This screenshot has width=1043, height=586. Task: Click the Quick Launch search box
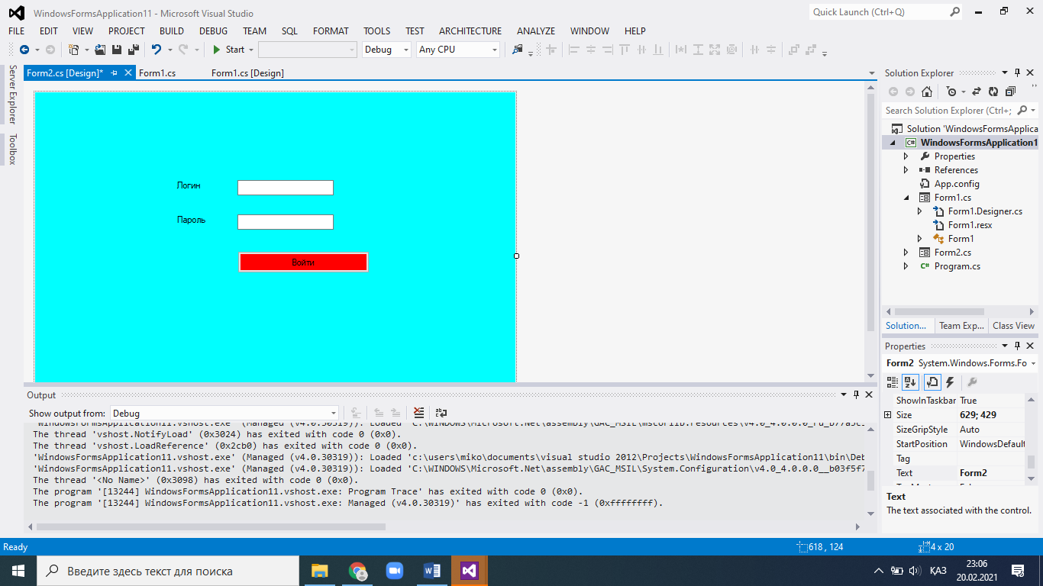[886, 12]
